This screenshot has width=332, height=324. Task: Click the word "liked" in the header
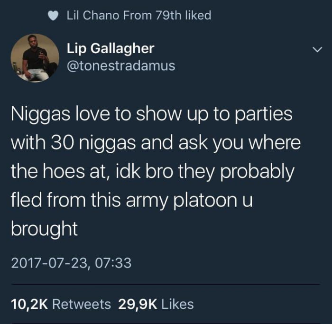(198, 16)
